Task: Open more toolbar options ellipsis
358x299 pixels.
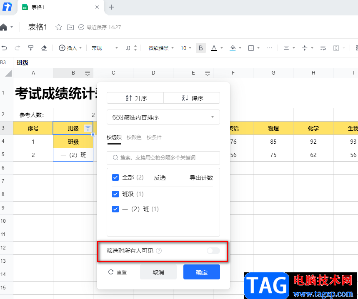Action: [269, 48]
